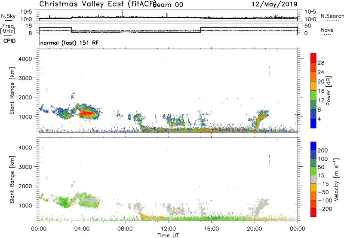The width and height of the screenshot is (344, 238).
Task: Click the '08:00' time tick label
Action: [125, 229]
